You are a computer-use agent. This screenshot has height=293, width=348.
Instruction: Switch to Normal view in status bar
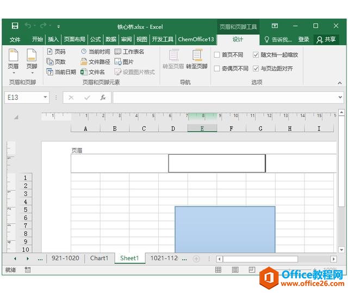pyautogui.click(x=218, y=270)
